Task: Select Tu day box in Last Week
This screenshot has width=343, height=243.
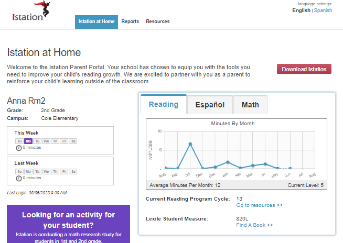Action: [37, 172]
